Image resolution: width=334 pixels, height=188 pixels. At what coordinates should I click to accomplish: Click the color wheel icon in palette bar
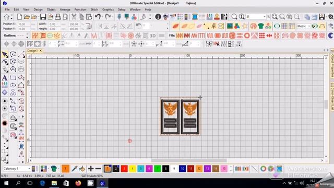click(x=263, y=169)
